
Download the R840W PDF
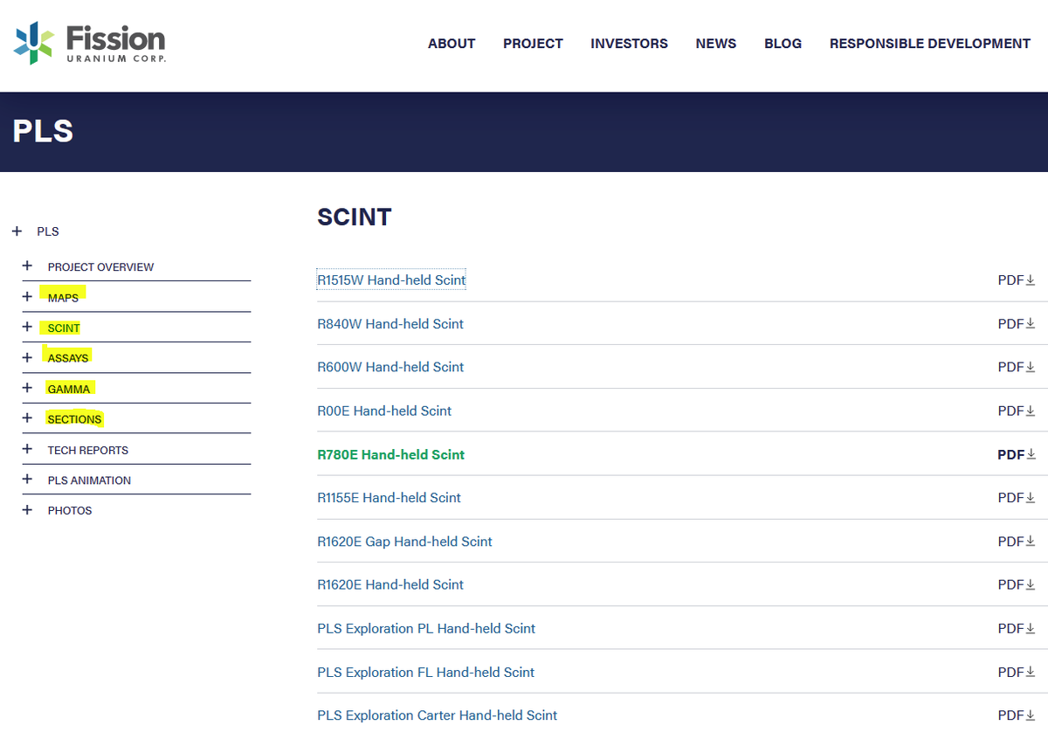click(1017, 324)
